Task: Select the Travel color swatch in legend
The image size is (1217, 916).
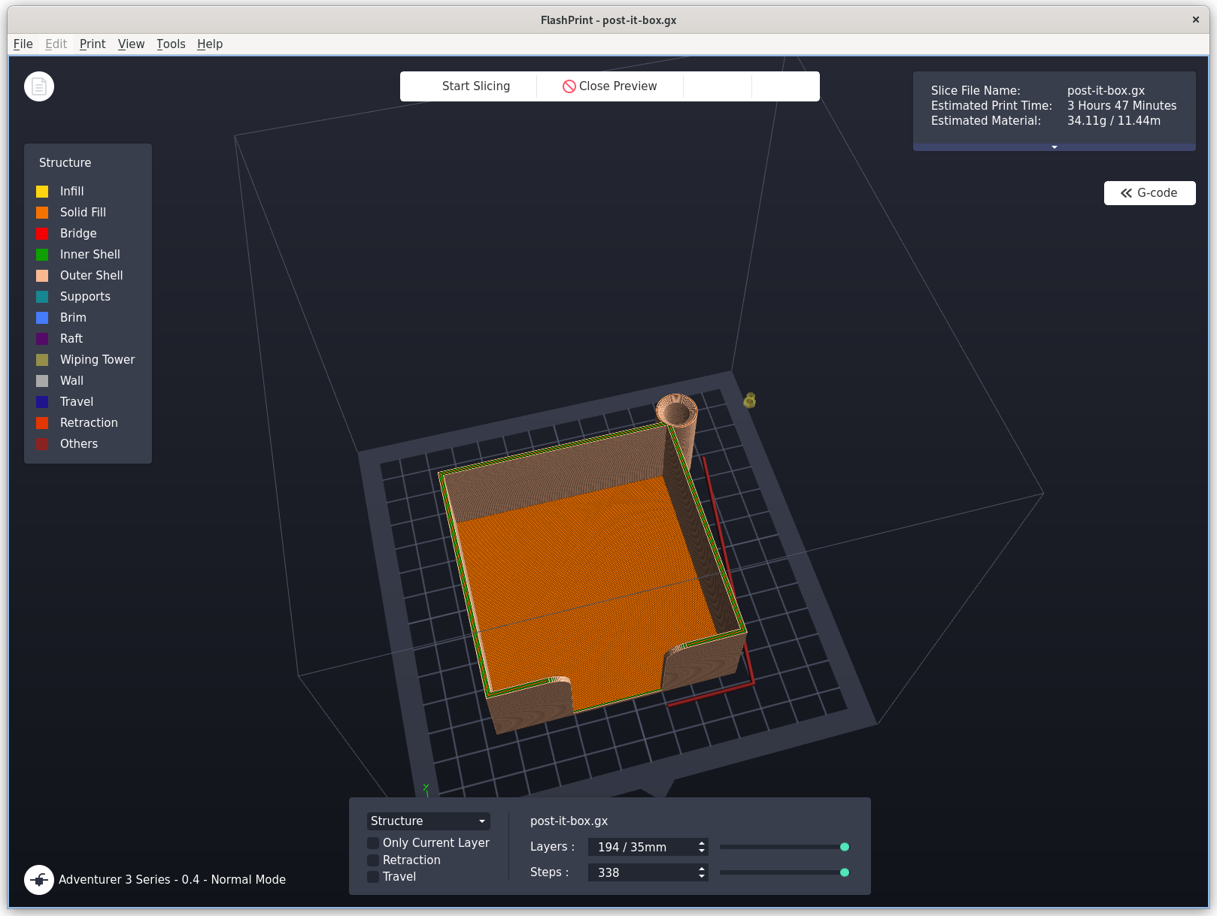Action: (41, 402)
